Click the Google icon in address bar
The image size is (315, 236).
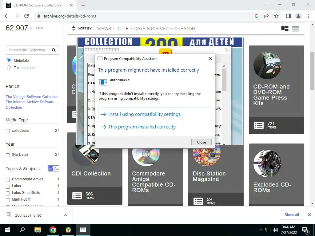pyautogui.click(x=256, y=16)
